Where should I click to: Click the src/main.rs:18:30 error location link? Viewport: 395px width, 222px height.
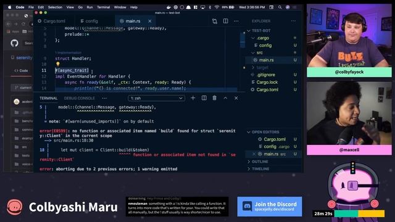click(73, 141)
